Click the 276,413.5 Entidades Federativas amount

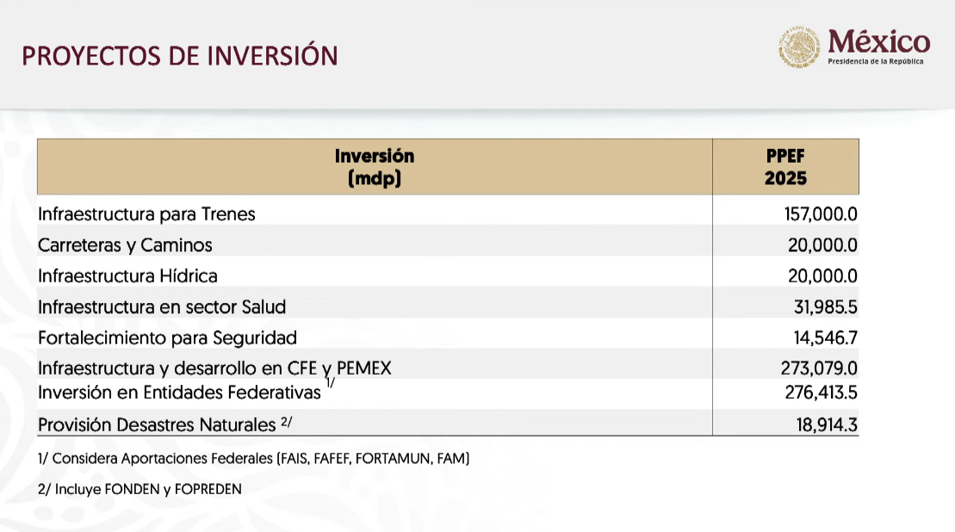click(x=821, y=393)
